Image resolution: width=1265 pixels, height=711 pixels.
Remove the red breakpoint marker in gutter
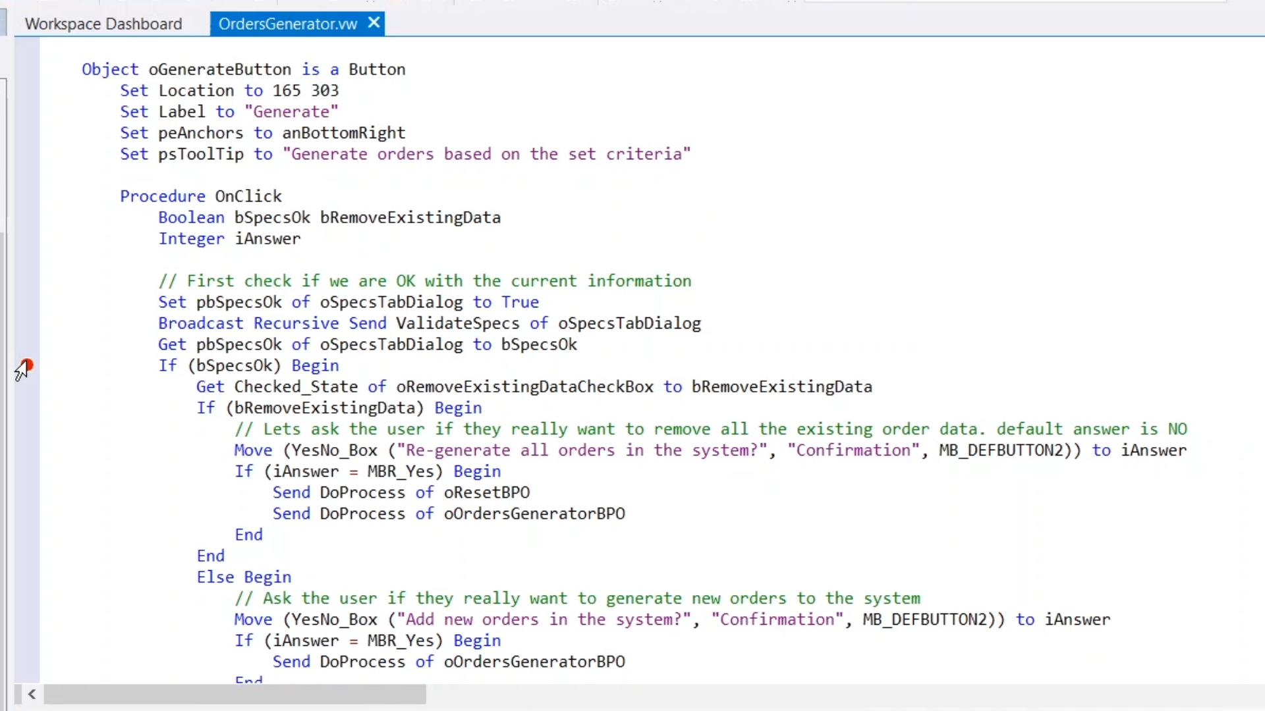[x=27, y=365]
